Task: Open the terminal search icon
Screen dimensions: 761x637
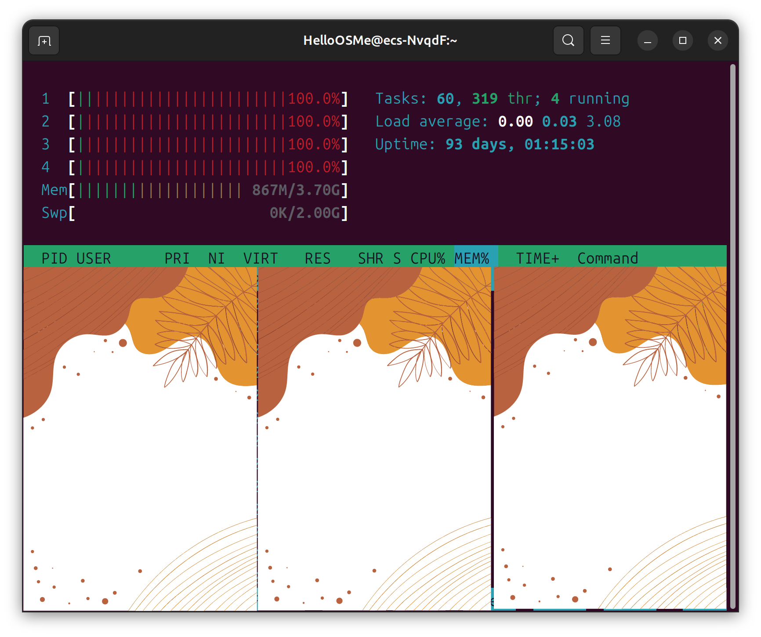Action: 568,40
